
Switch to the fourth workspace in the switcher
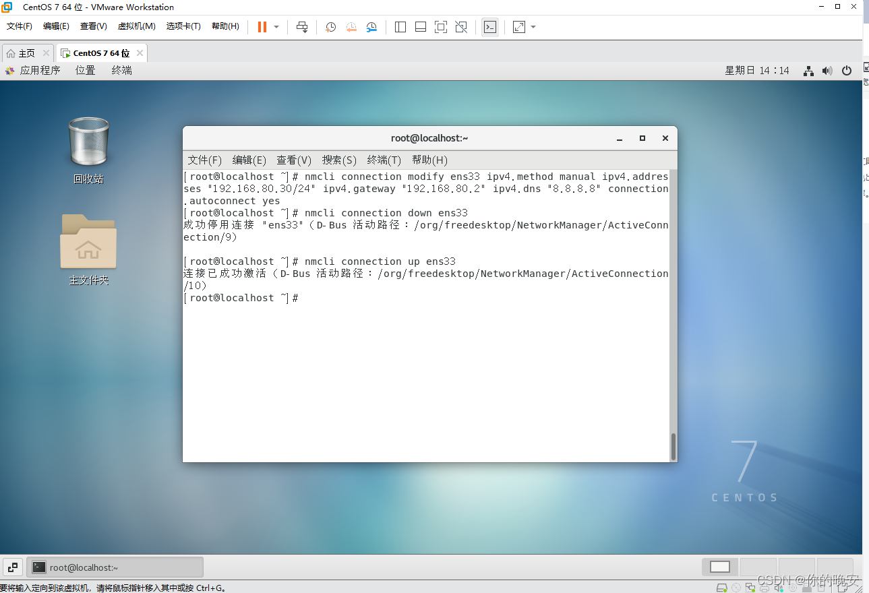pos(835,567)
